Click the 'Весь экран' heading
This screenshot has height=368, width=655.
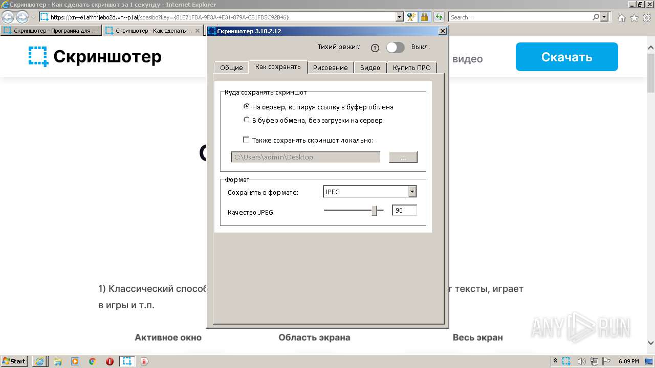477,337
